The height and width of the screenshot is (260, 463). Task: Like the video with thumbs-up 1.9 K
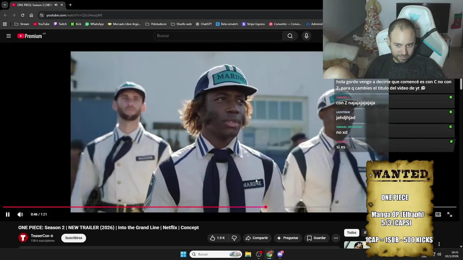[x=217, y=238]
